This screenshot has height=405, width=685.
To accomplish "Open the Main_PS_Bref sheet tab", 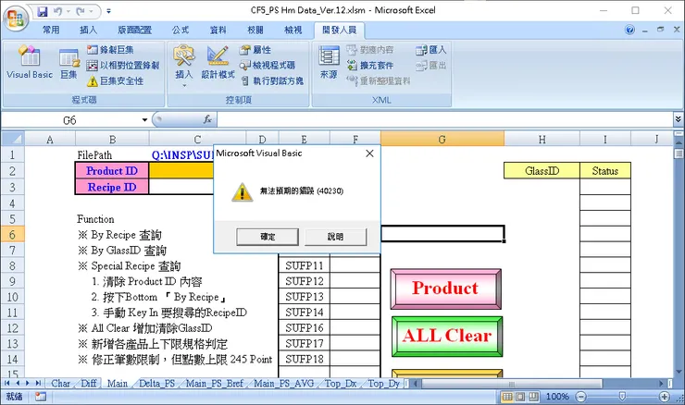I will tap(215, 383).
